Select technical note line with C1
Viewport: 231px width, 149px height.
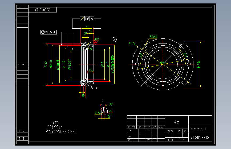(54, 127)
